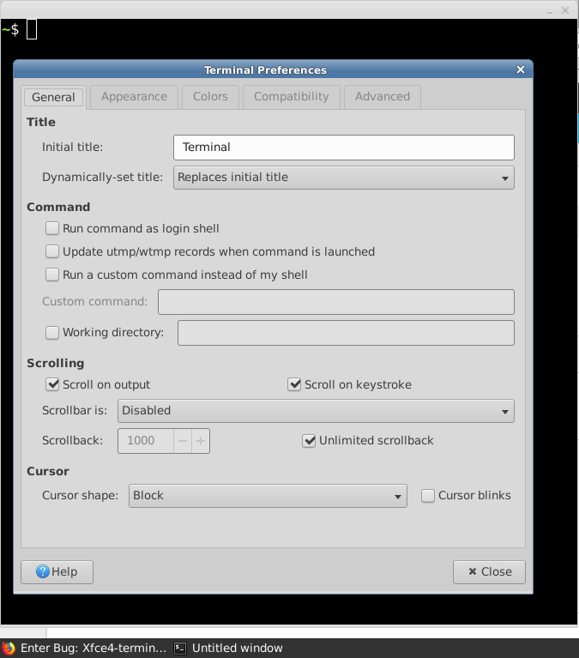Uncheck Scroll on output
This screenshot has width=579, height=658.
tap(52, 384)
